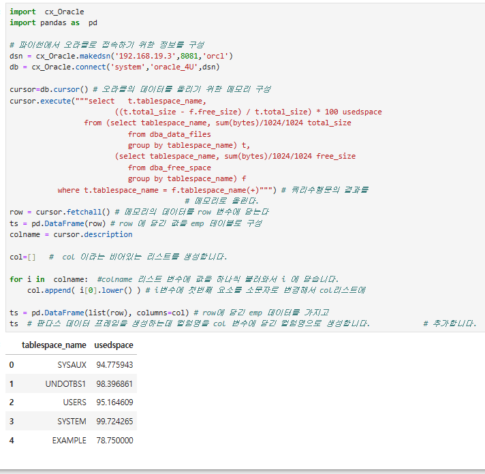Viewport: 485px width, 474px height.
Task: Select the USERS cell in row 2
Action: point(74,402)
